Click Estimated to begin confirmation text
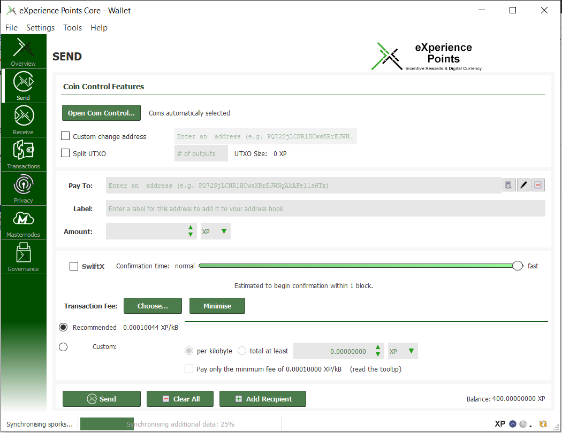 (303, 285)
